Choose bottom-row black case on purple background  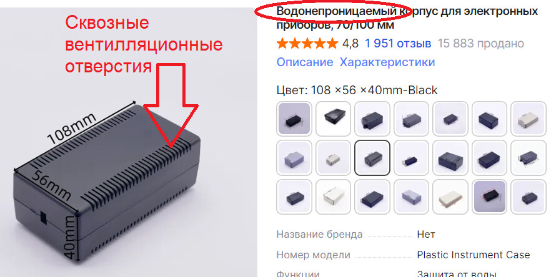pos(489,197)
